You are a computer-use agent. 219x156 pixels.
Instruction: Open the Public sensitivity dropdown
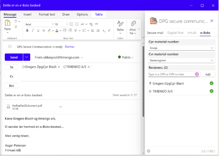126,57
